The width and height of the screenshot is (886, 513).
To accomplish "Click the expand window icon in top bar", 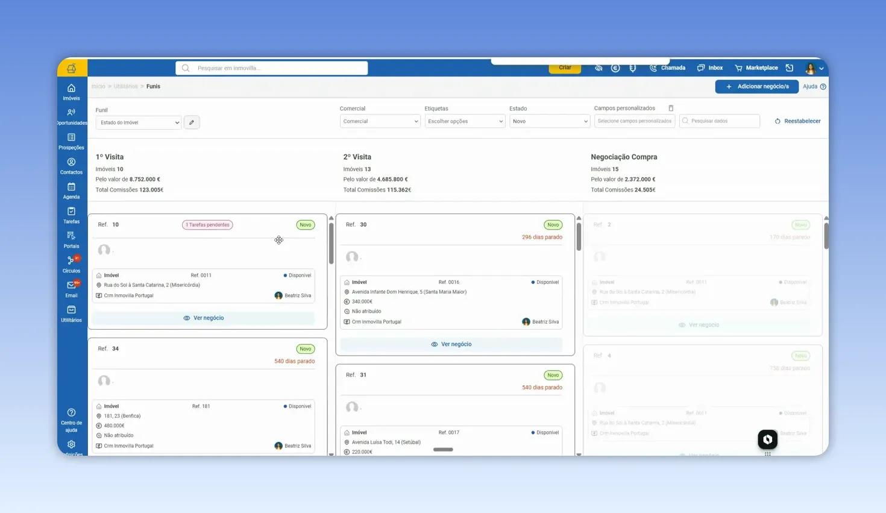I will coord(790,68).
